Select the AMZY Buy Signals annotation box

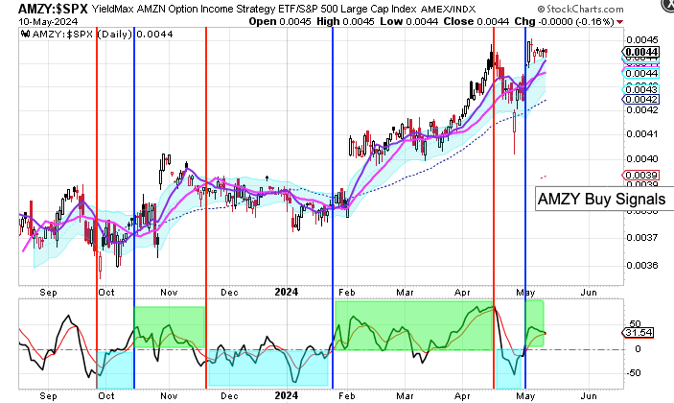tap(599, 201)
